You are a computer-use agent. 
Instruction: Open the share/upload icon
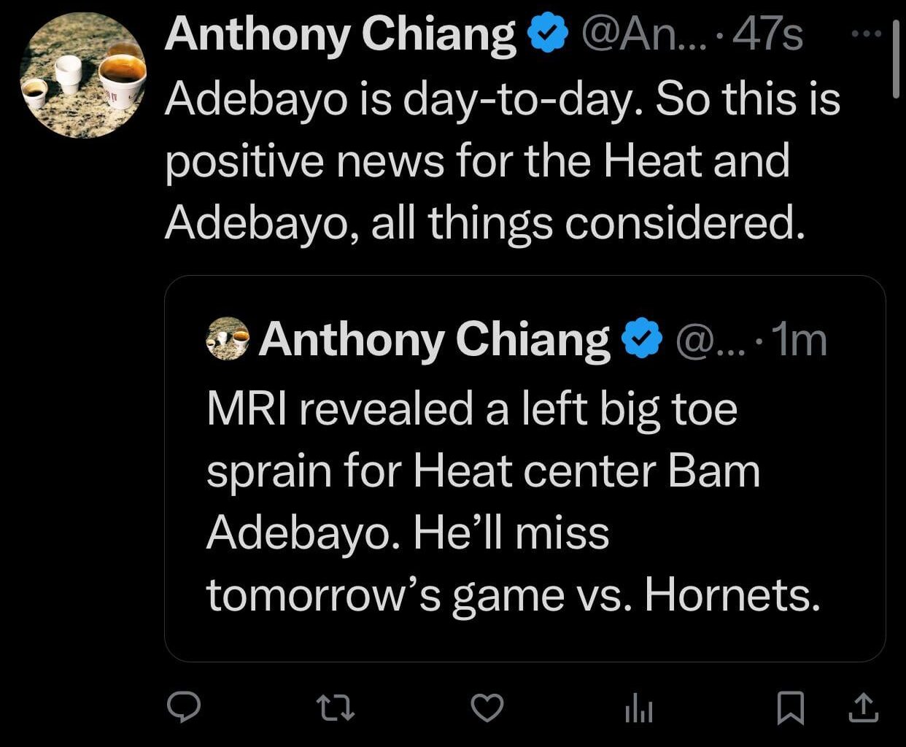coord(862,705)
